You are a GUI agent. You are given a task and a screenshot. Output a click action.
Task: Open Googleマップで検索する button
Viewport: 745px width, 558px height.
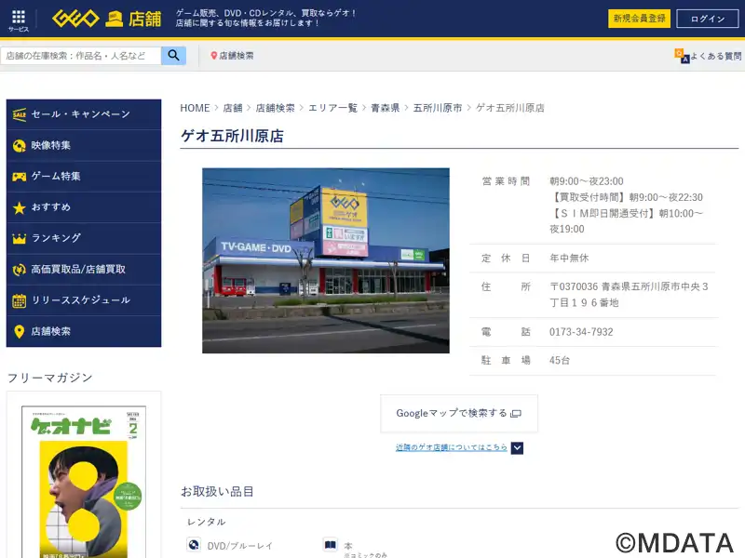point(458,413)
